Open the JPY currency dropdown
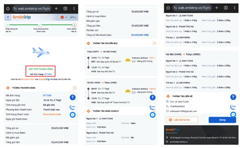The image size is (243, 148). click(x=73, y=17)
